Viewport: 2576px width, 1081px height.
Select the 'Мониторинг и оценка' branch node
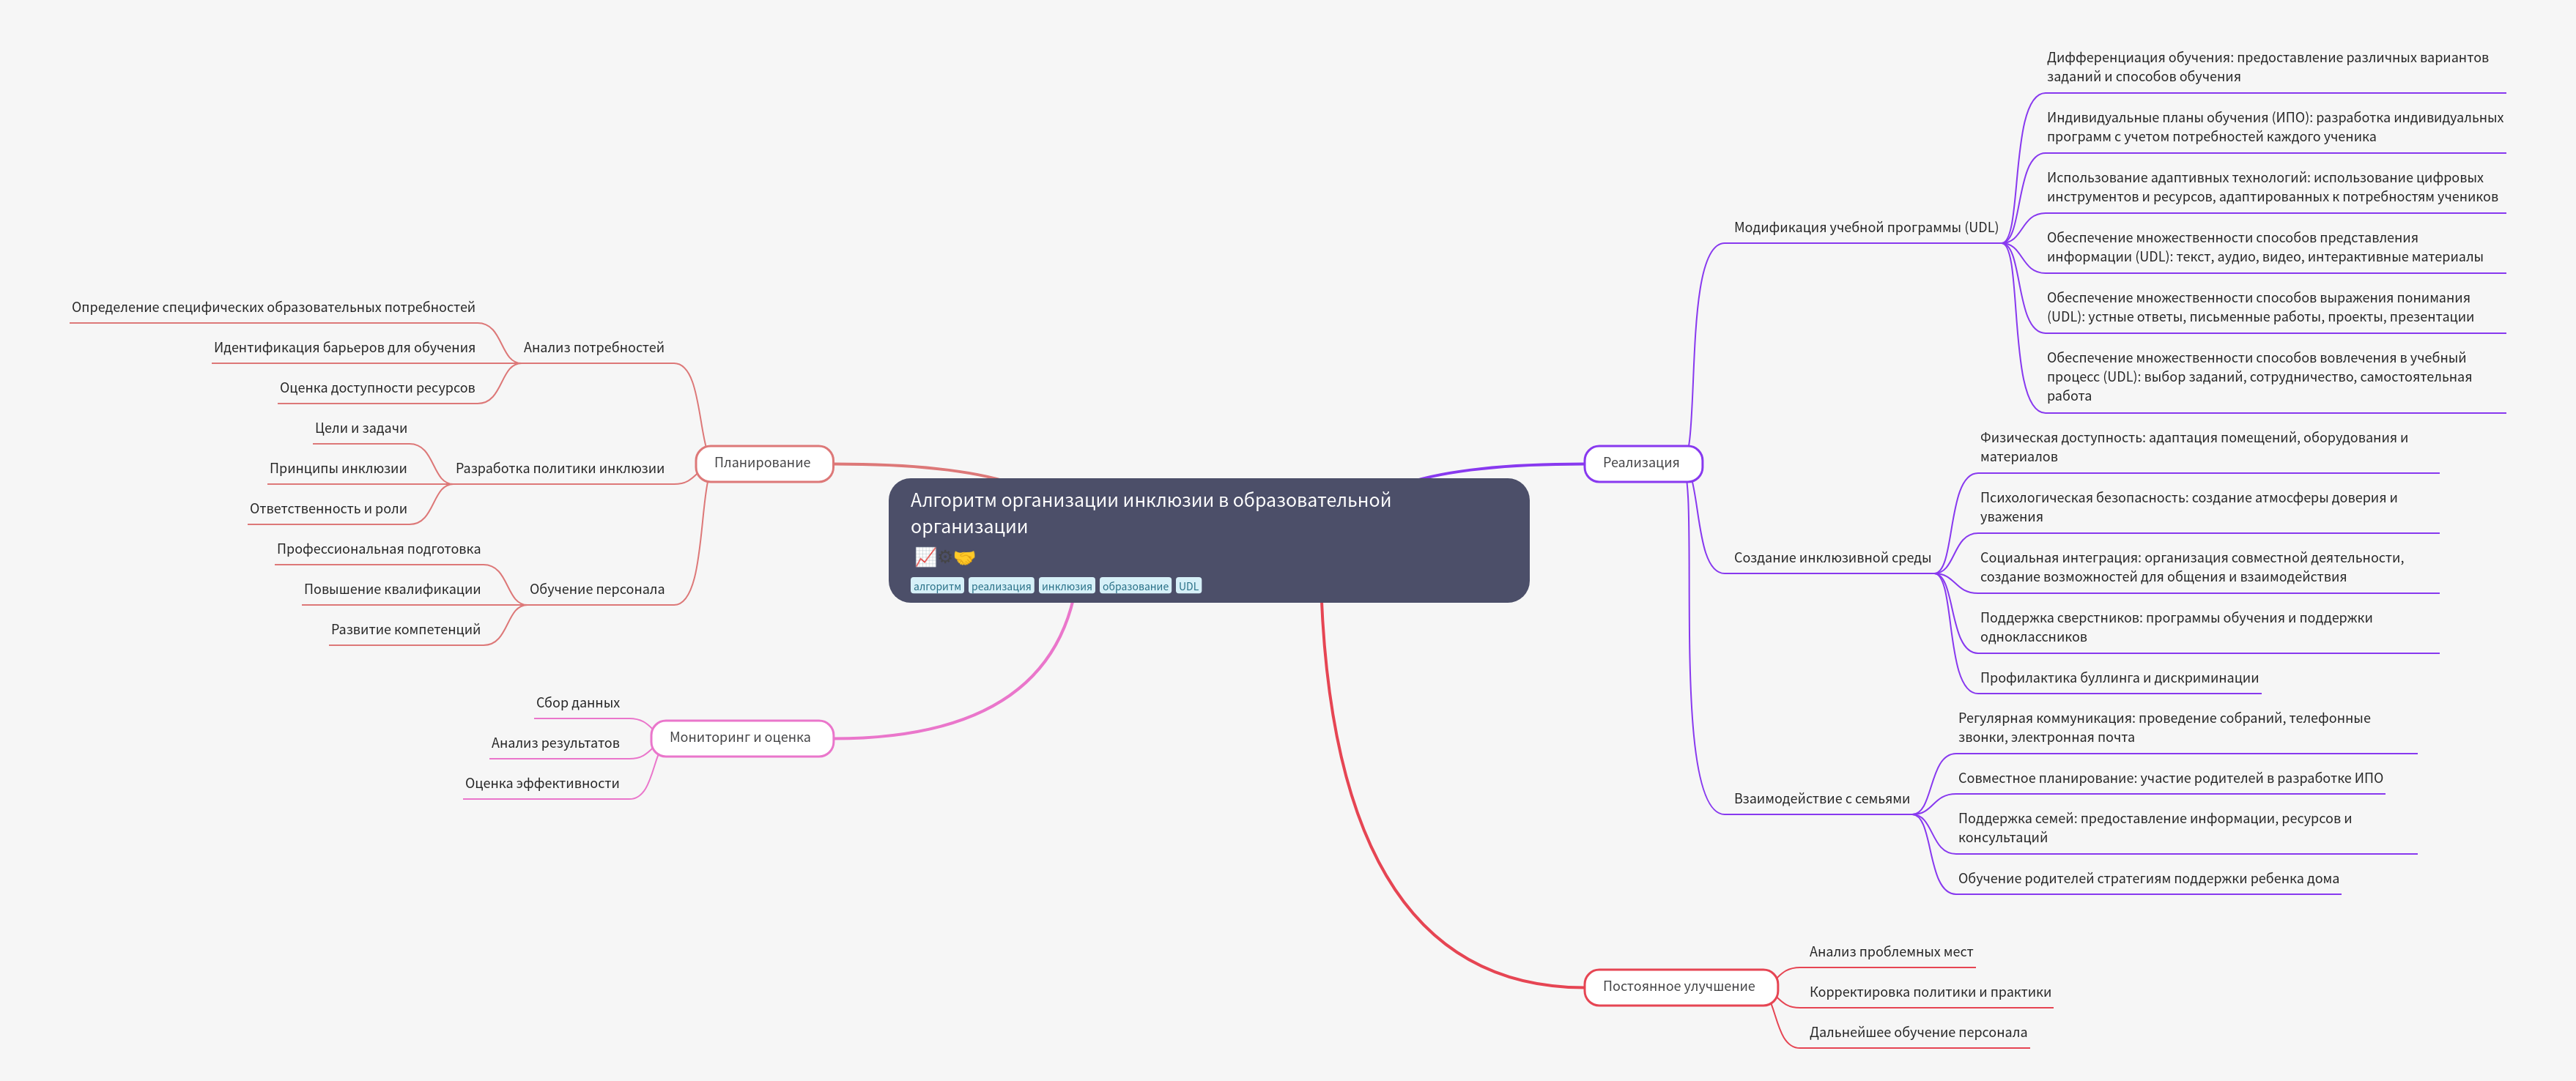[x=741, y=738]
